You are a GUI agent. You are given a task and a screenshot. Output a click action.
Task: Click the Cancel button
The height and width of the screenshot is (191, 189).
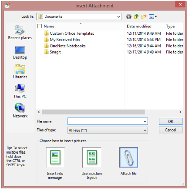pos(171,130)
